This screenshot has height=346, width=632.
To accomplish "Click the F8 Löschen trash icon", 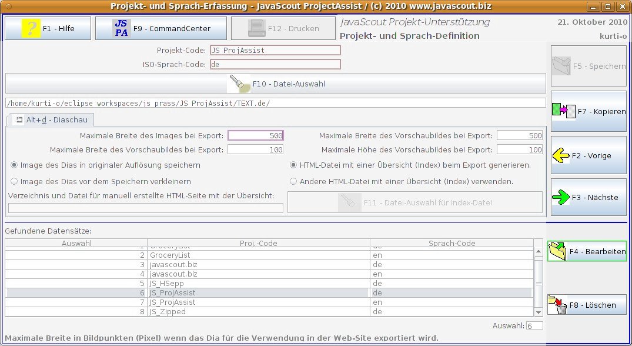I will 557,305.
